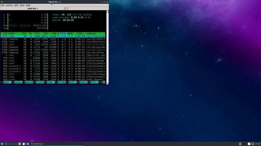Viewport: 261px width, 146px height.
Task: Click the F3 Search button in htop
Action: [28, 82]
